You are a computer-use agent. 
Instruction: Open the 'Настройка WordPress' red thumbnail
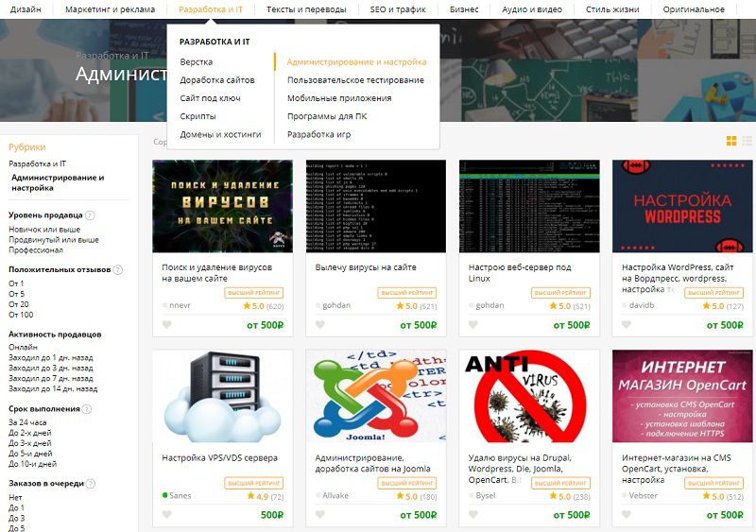click(682, 206)
